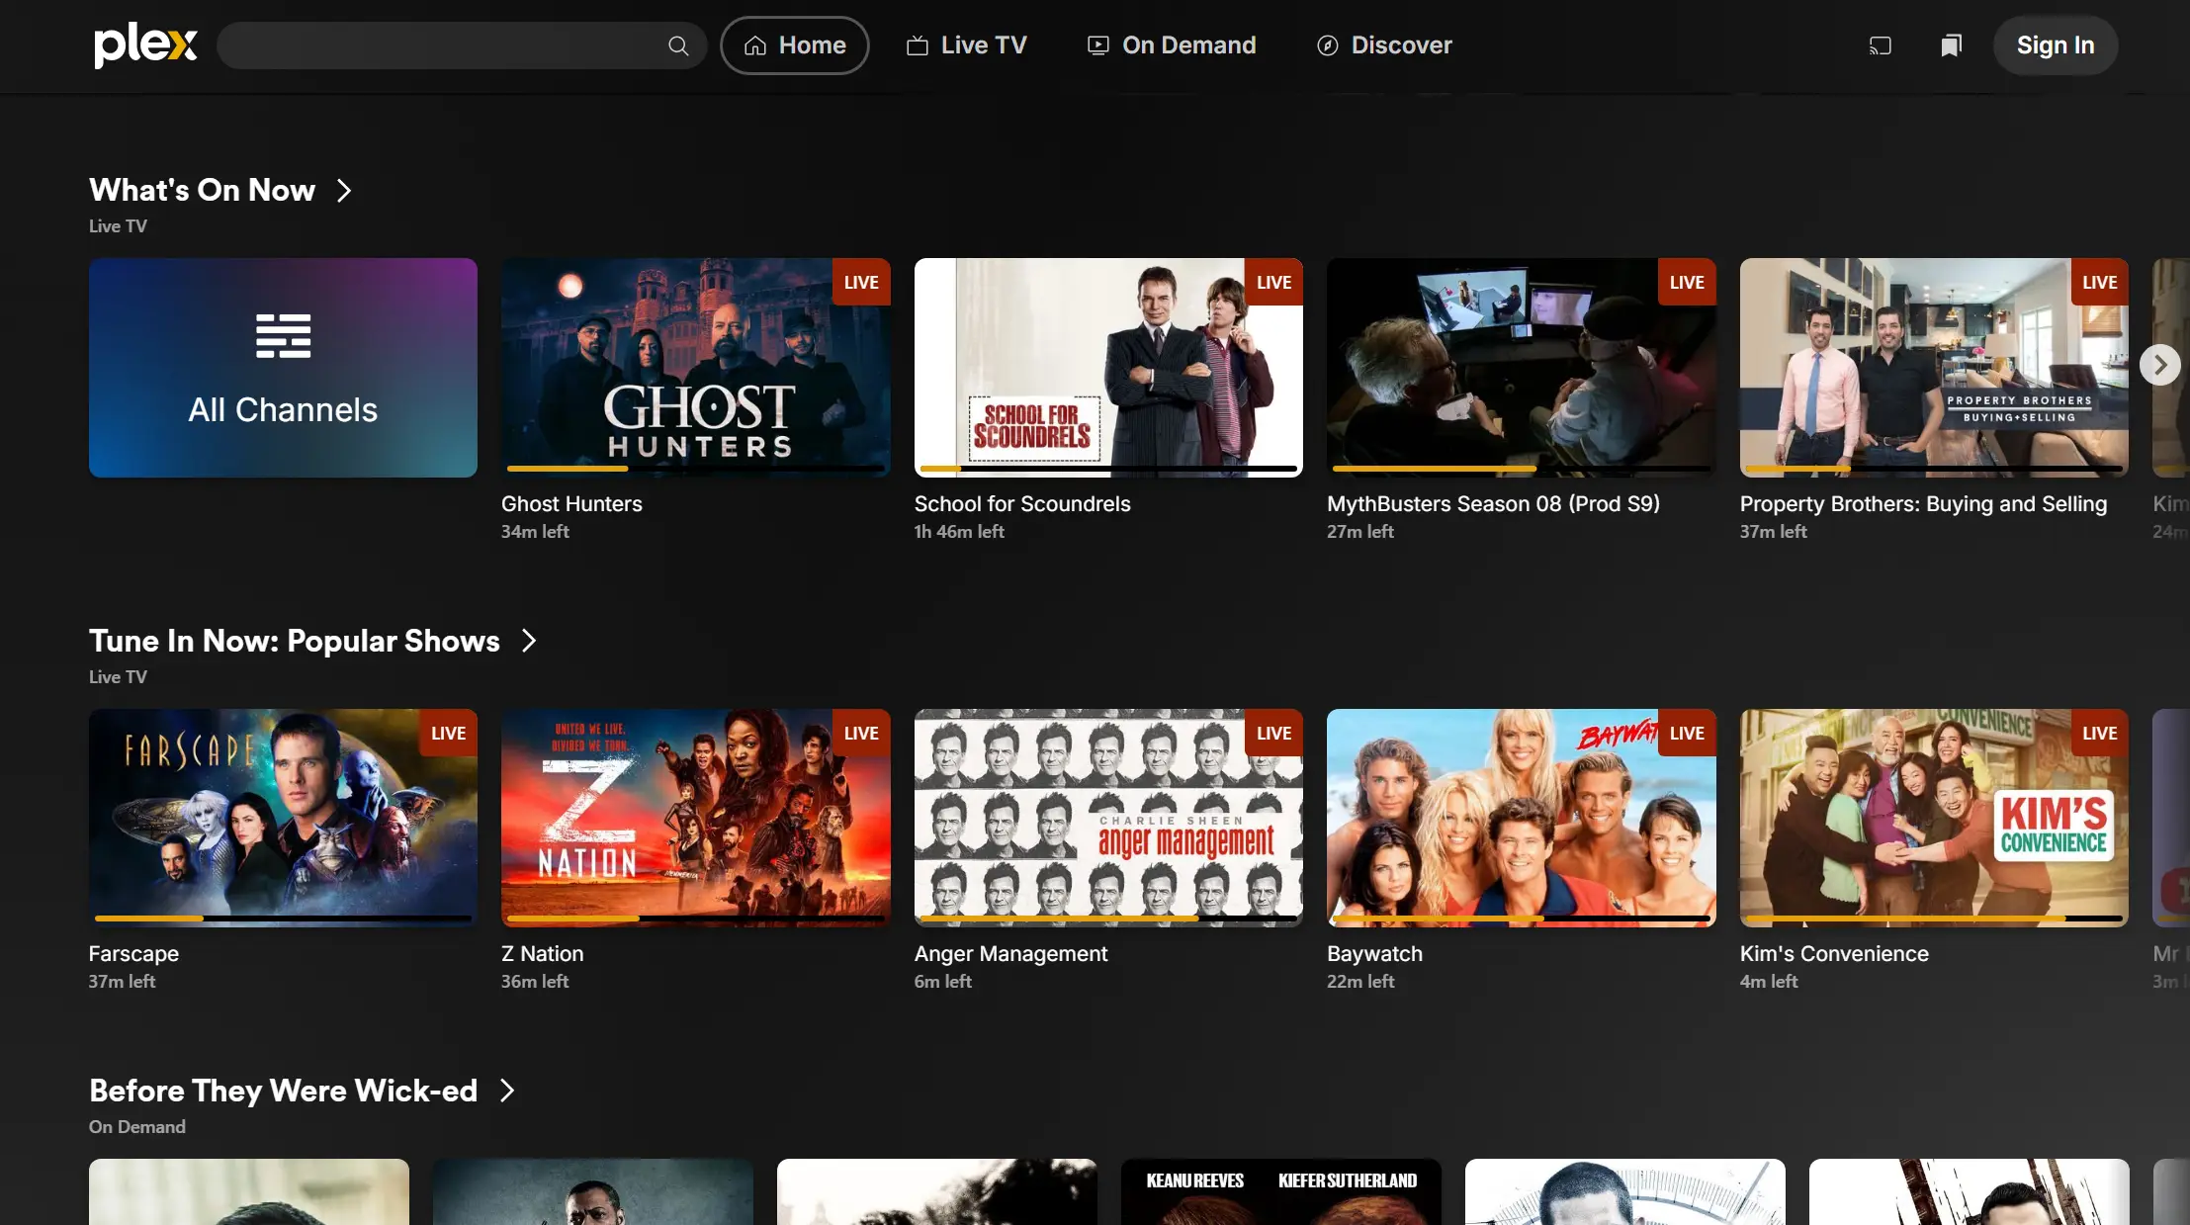
Task: Click the Cast to device icon
Action: 1880,45
